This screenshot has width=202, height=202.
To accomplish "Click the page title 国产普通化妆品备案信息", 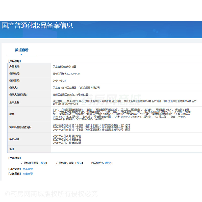I will [37, 26].
